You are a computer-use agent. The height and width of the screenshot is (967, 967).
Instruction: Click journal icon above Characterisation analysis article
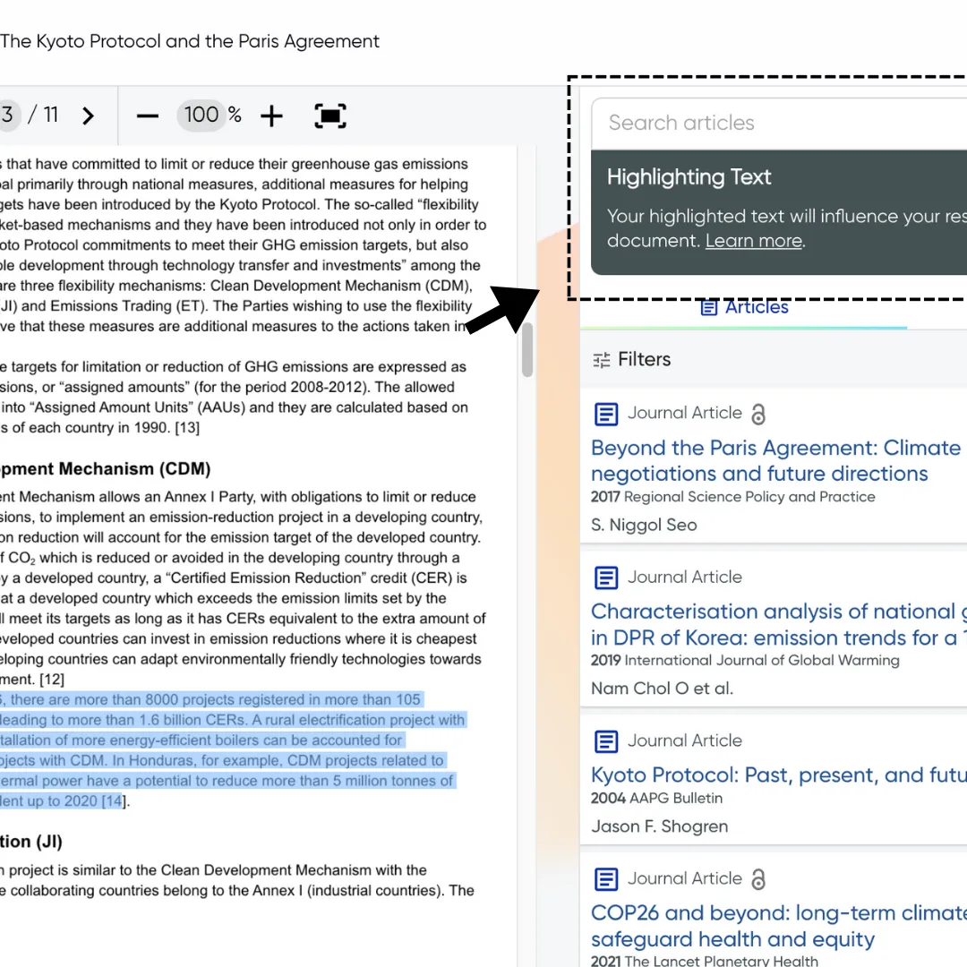pos(605,578)
